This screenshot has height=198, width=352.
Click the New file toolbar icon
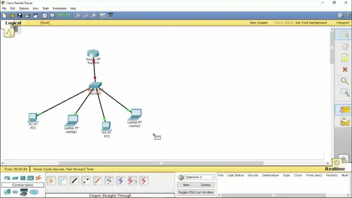[x=4, y=16]
